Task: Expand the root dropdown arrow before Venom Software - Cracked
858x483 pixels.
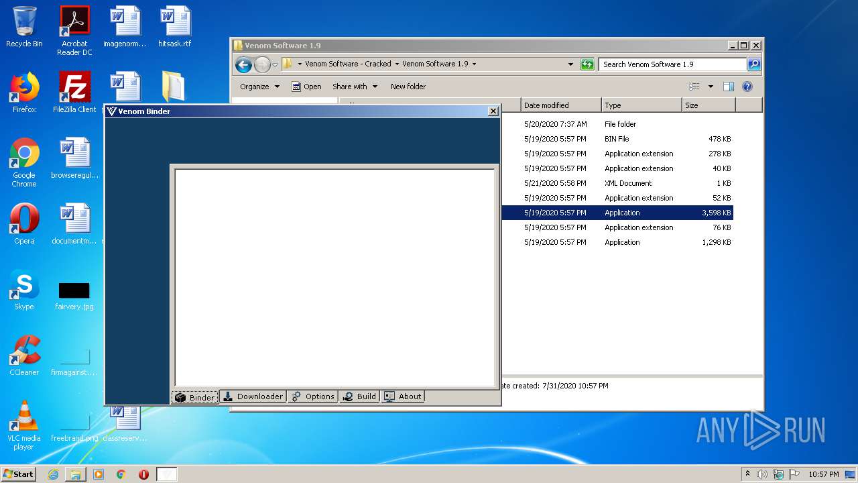Action: coord(300,64)
